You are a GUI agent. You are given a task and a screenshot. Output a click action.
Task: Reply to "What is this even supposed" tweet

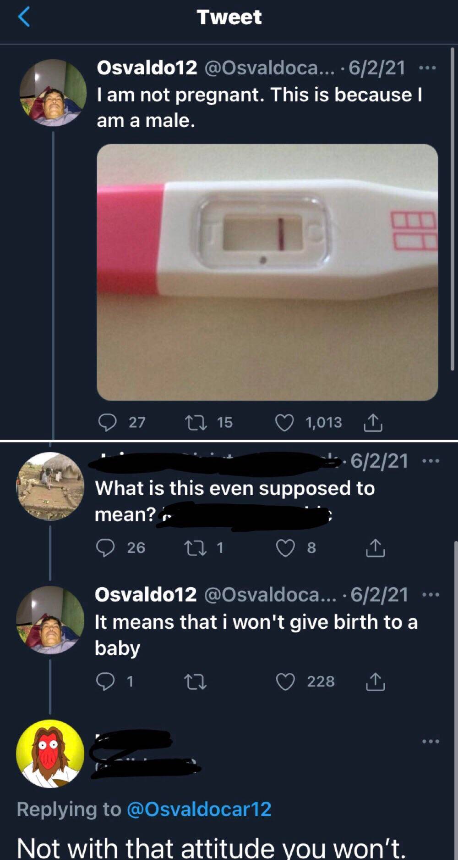(x=105, y=547)
